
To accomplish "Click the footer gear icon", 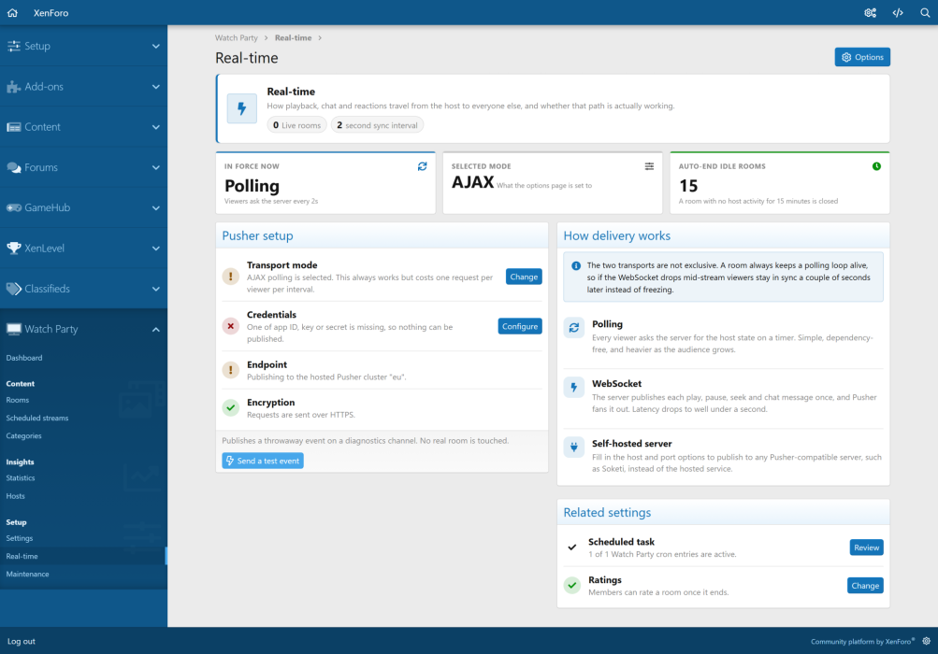I will tap(926, 641).
